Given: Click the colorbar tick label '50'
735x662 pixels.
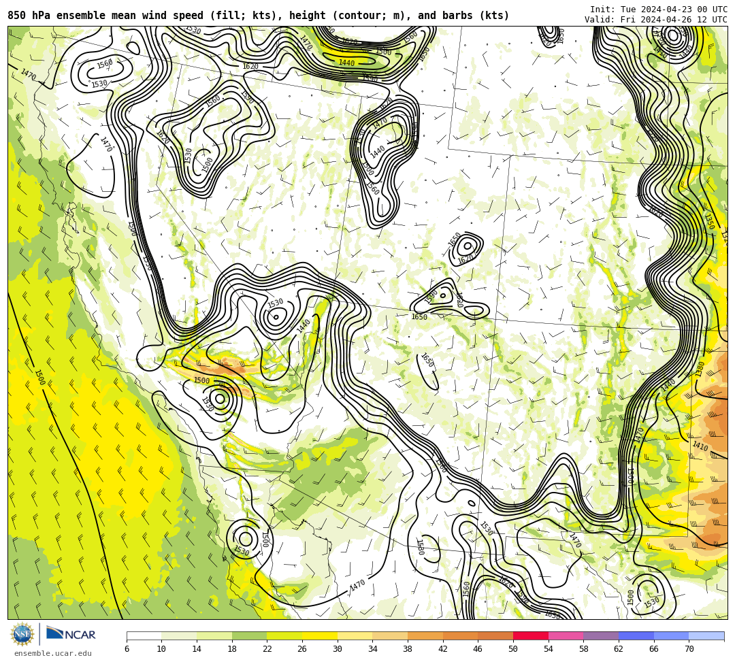Looking at the screenshot, I should click(x=513, y=649).
